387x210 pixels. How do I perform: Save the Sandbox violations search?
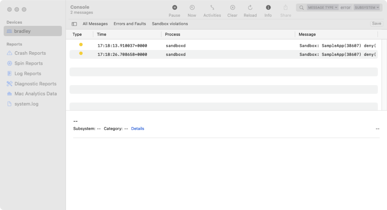[376, 23]
